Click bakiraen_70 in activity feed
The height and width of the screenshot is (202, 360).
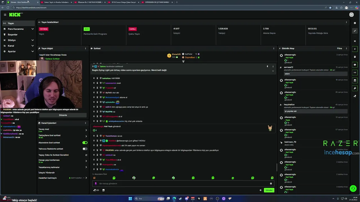[290, 142]
